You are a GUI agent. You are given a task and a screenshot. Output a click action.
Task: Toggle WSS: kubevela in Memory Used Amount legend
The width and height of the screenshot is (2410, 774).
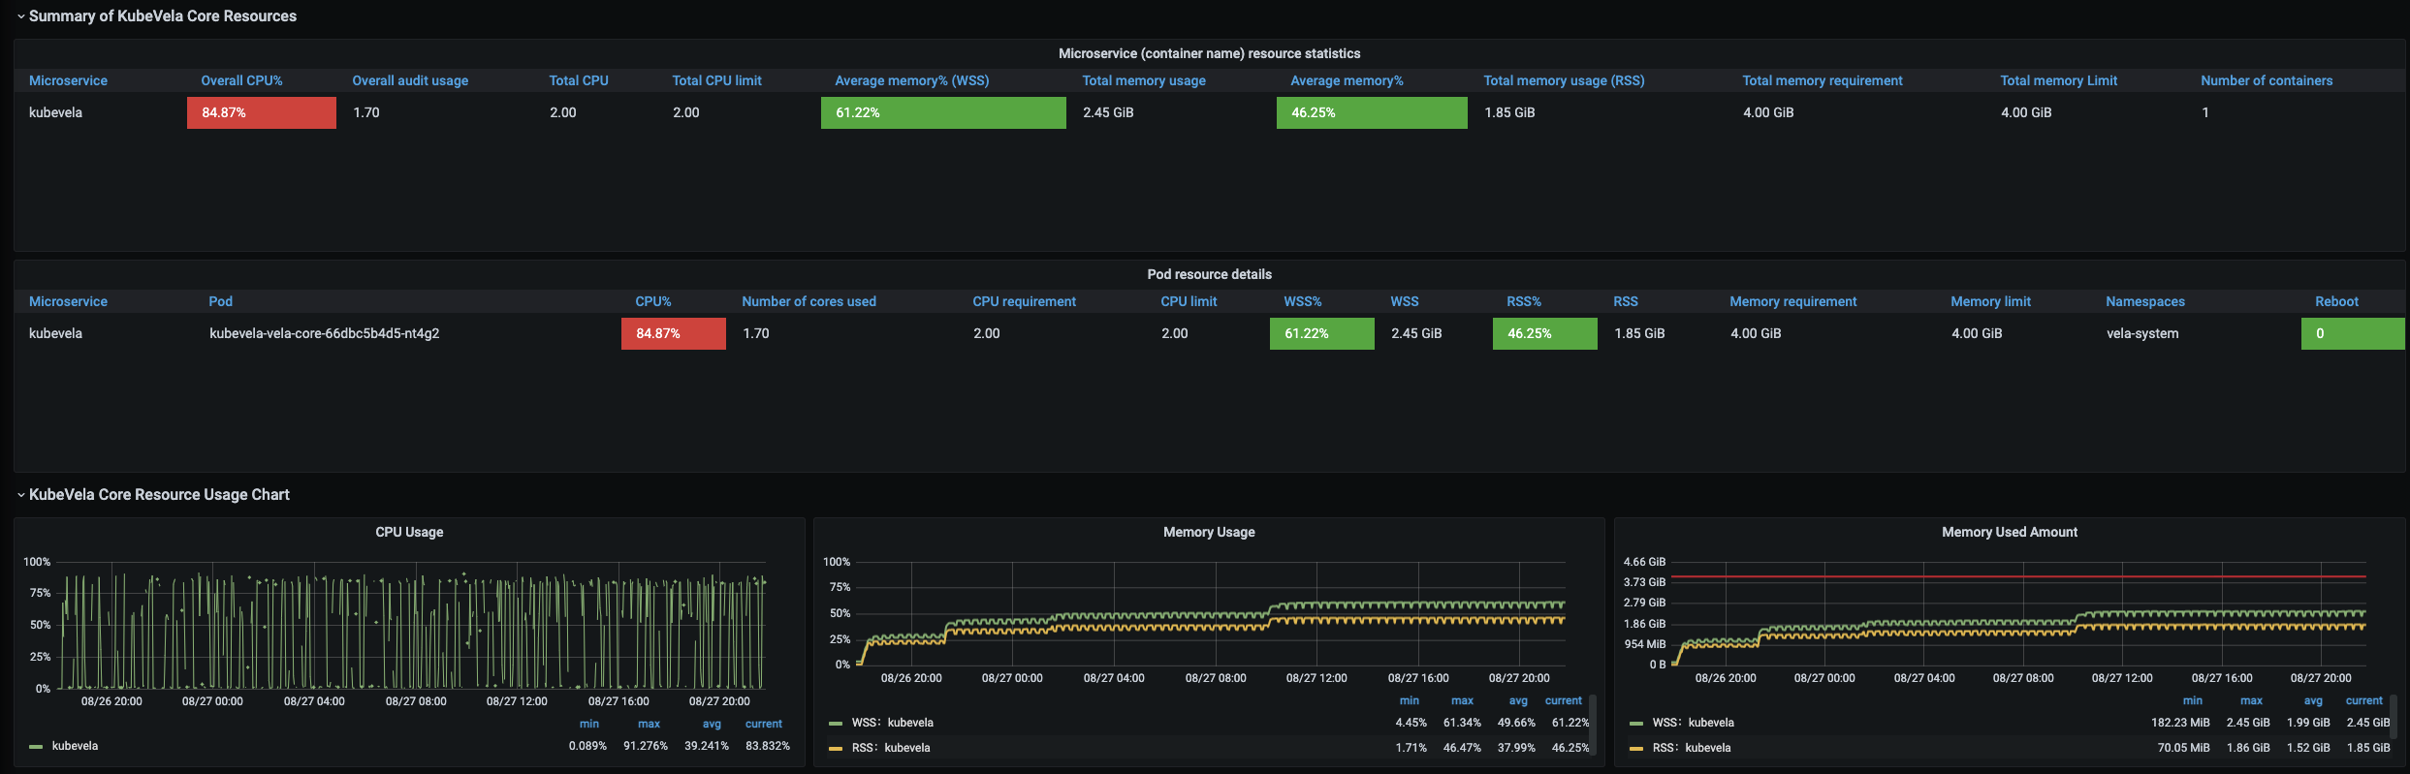pyautogui.click(x=1693, y=723)
